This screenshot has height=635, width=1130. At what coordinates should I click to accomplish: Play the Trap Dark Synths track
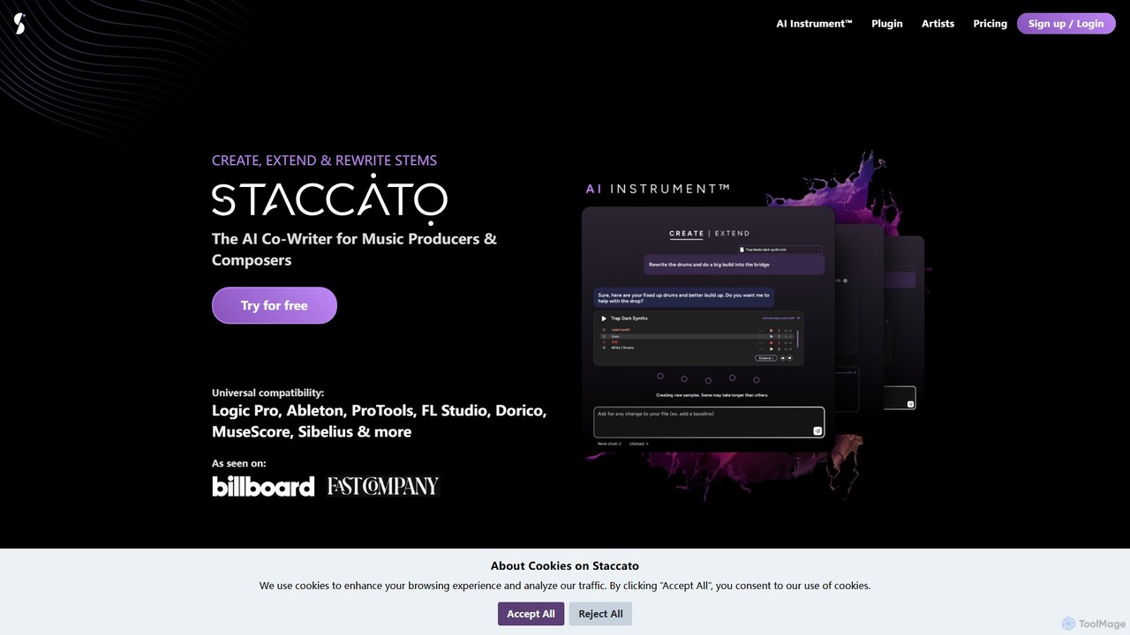(604, 318)
